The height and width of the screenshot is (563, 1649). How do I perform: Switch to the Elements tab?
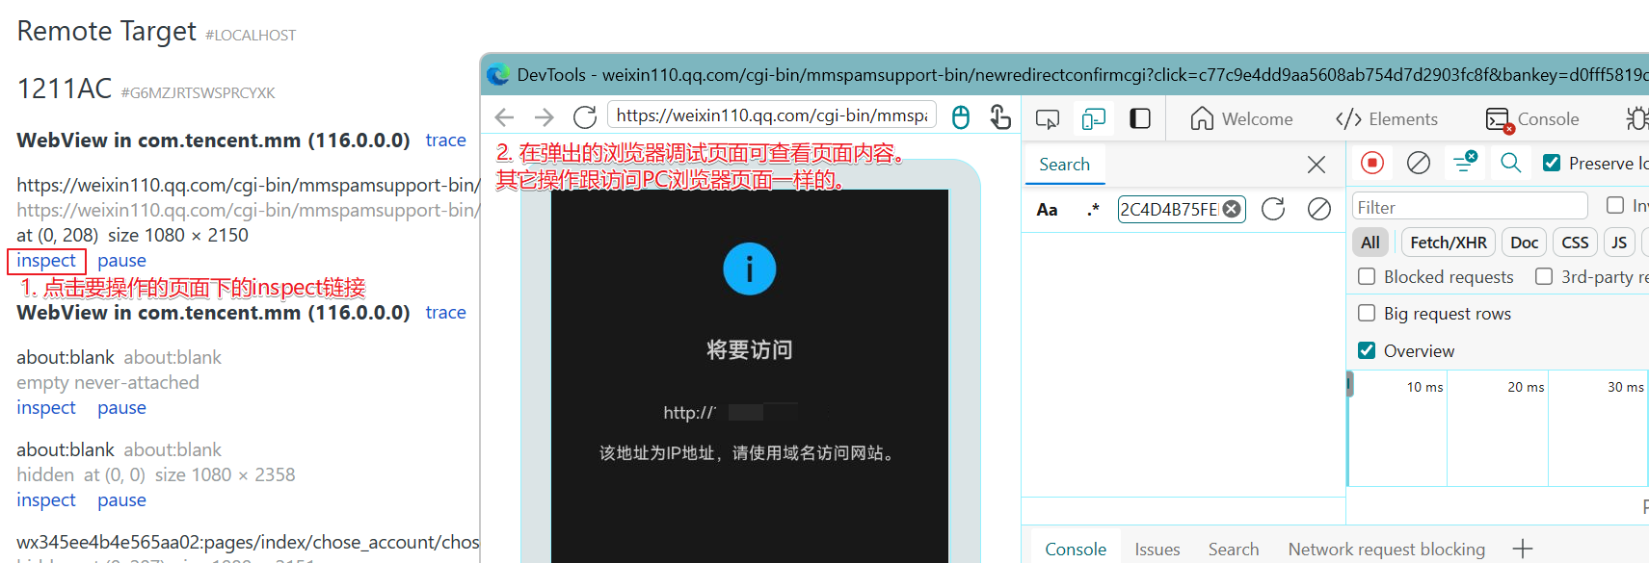[1387, 118]
